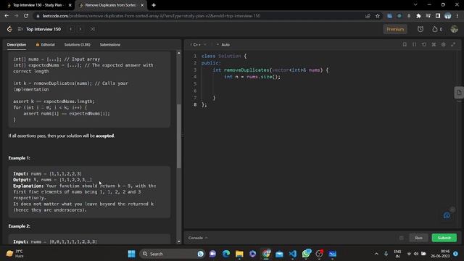The height and width of the screenshot is (261, 464).
Task: Open the Windows Start menu
Action: [x=132, y=254]
